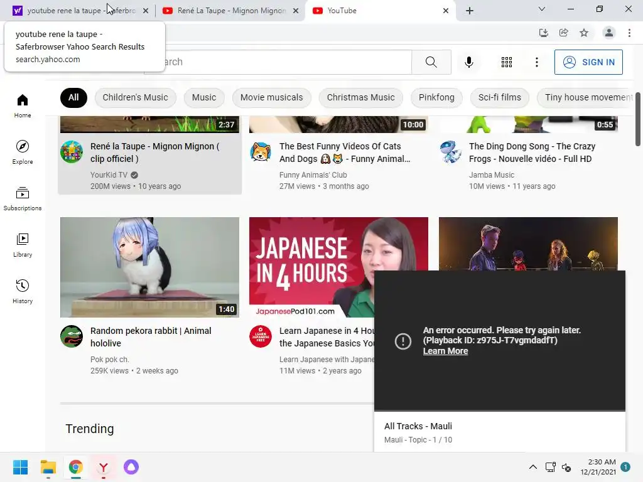Open Jamba Music channel link
Viewport: 643px width, 482px height.
coord(491,175)
